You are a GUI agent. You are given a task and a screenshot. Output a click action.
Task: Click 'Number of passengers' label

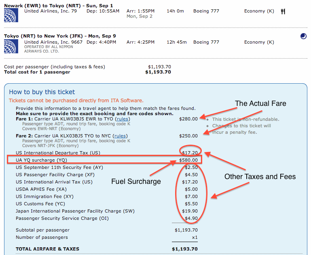[x=42, y=237]
